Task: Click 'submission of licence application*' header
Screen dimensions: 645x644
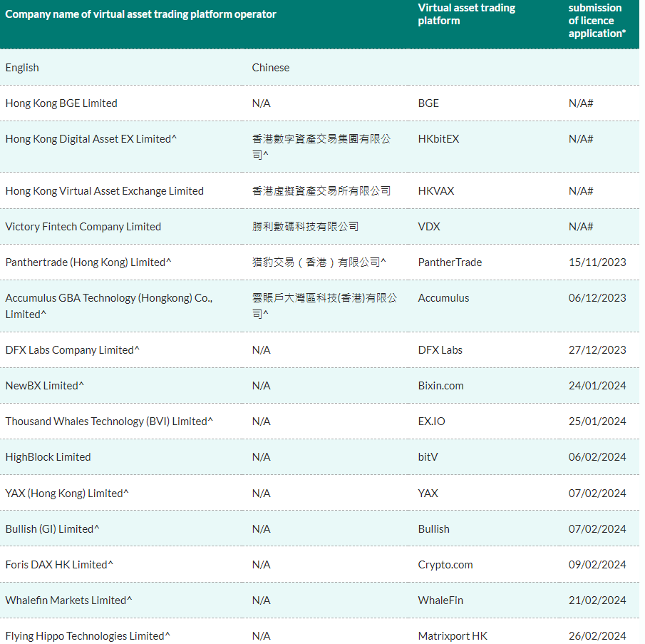Action: click(597, 21)
